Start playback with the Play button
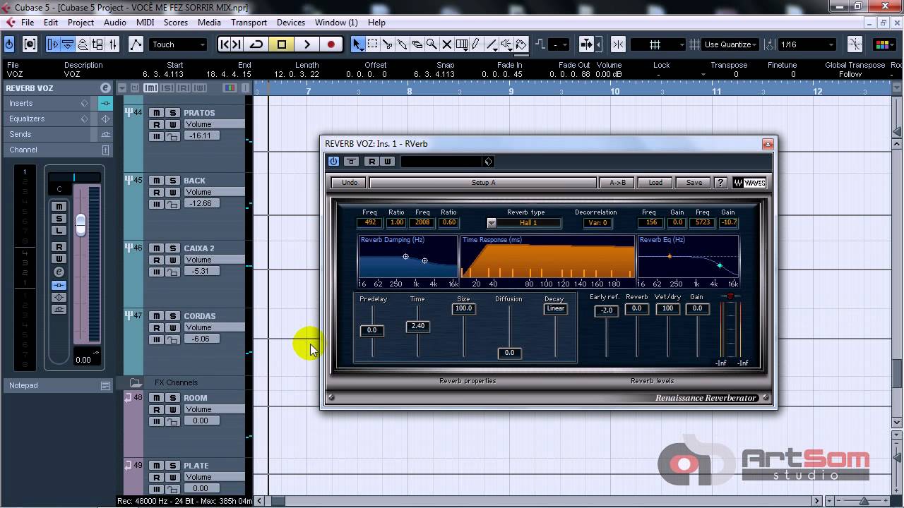904x508 pixels. pos(307,44)
